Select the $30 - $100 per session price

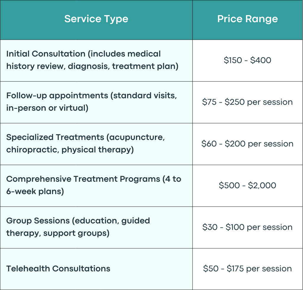point(247,227)
